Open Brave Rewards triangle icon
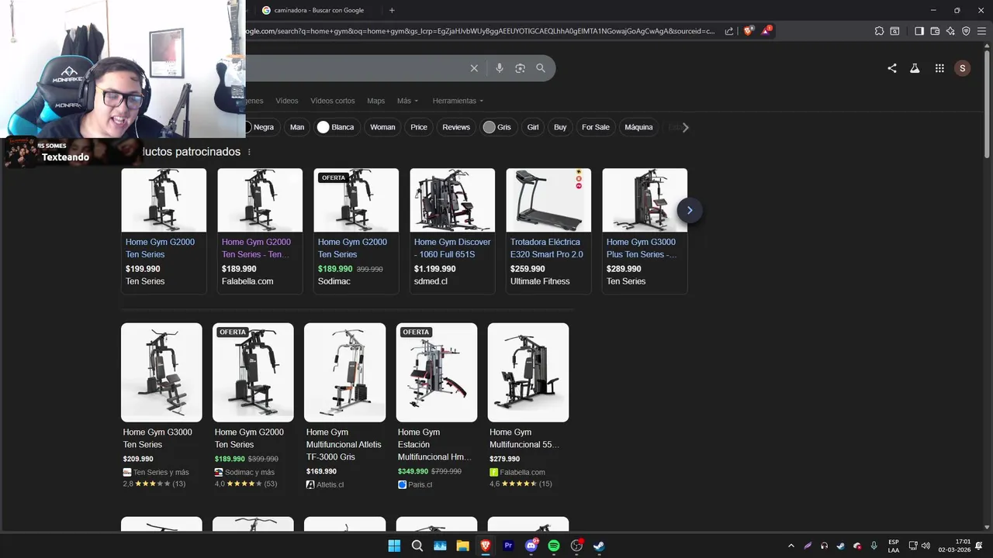 766,31
